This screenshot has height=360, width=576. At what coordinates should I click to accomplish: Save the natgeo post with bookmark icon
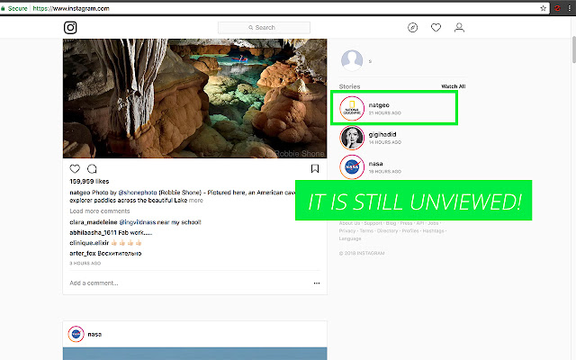click(315, 168)
